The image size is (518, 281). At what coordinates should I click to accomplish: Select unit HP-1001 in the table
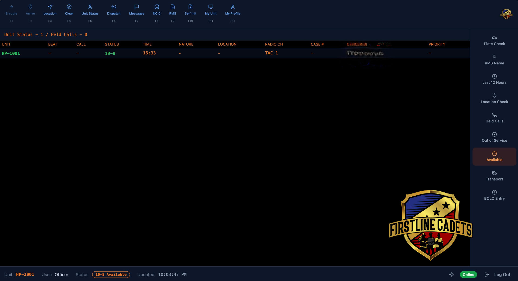coord(11,53)
